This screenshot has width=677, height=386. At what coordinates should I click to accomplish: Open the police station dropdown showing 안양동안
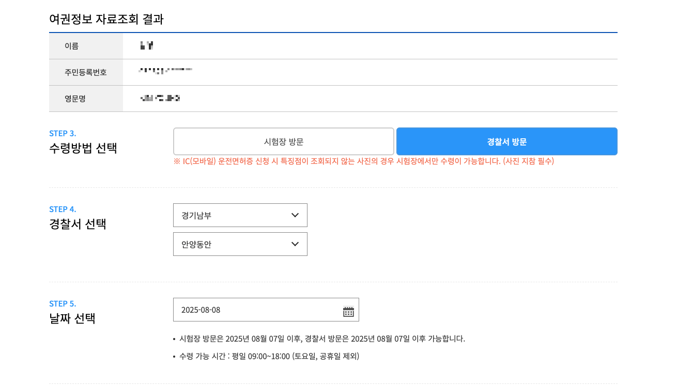240,244
